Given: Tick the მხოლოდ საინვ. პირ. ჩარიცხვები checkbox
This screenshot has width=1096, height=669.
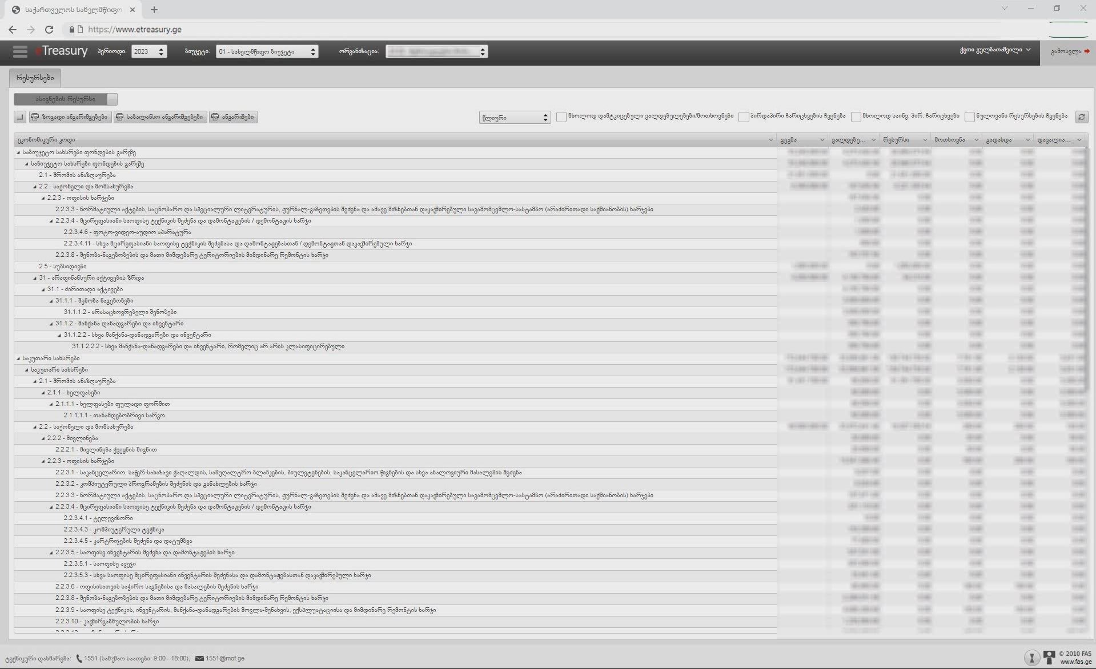Looking at the screenshot, I should (x=856, y=117).
